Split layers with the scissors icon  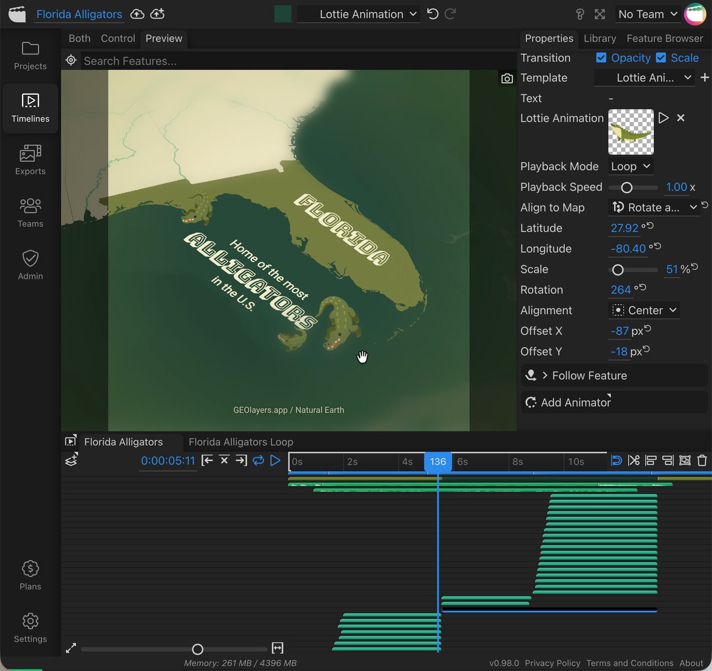click(x=634, y=461)
